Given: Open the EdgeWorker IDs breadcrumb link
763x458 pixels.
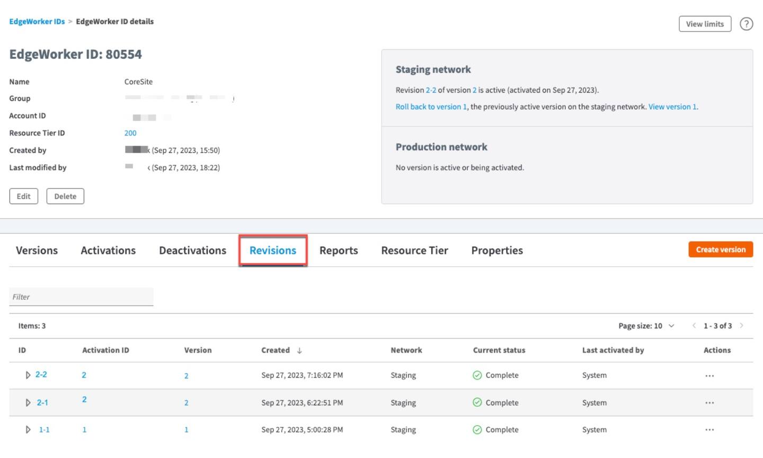Looking at the screenshot, I should (37, 22).
